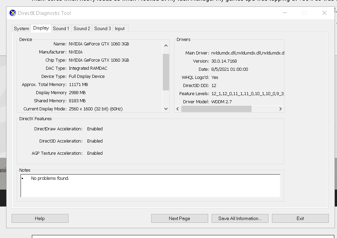Click the Help button
This screenshot has width=337, height=238.
point(40,218)
